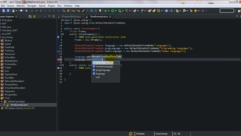The image size is (241, 136).
Task: Click the Open Task icon
Action: coord(154,11)
